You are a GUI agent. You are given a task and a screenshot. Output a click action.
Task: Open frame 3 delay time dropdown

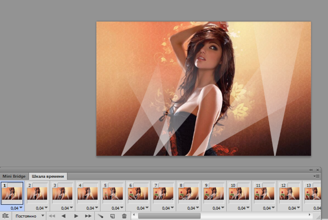coord(67,208)
